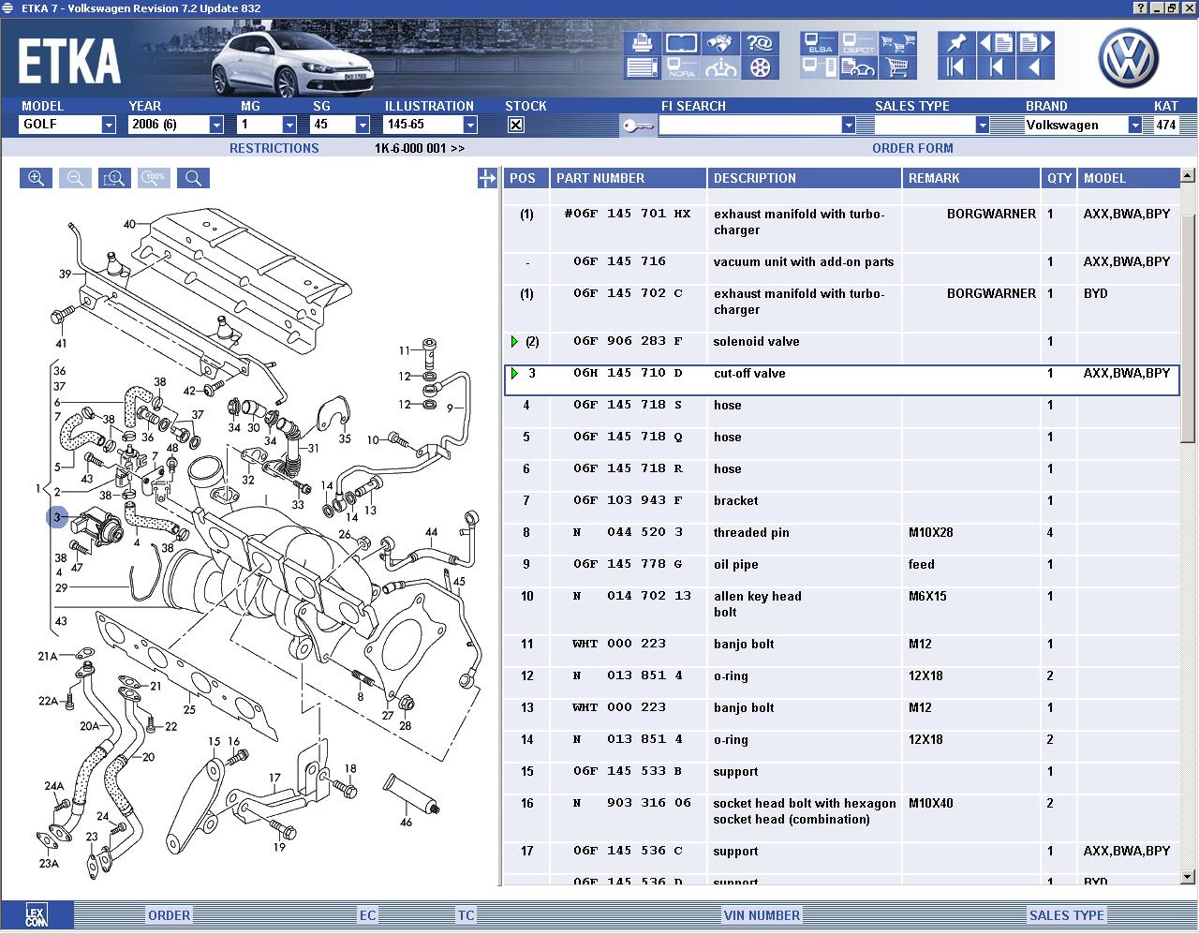Zoom out of the illustration

pos(76,178)
